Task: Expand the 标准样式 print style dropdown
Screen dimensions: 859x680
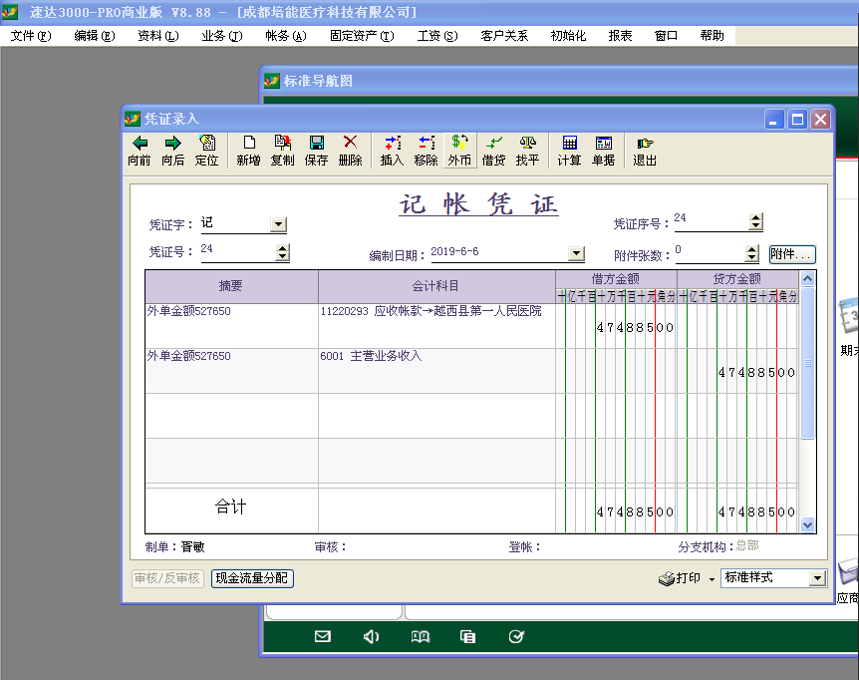Action: click(x=817, y=578)
